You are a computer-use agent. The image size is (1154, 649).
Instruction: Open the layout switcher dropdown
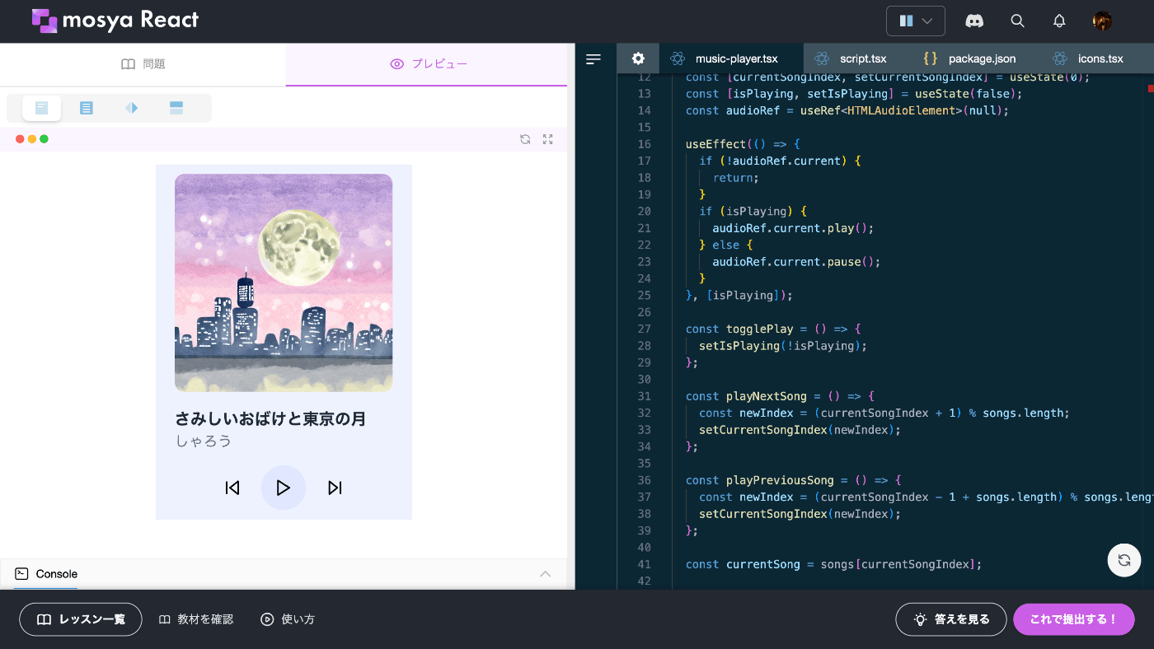point(915,21)
